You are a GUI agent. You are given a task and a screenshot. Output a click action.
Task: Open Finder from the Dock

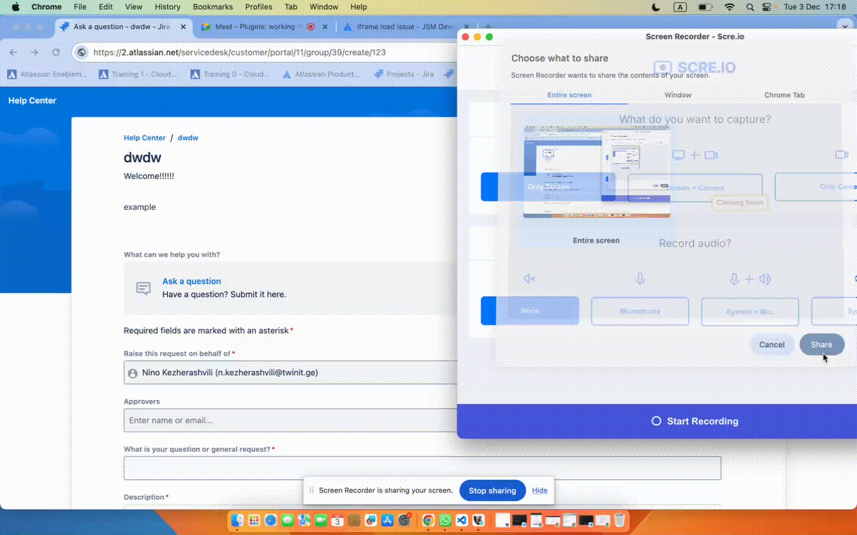point(237,521)
